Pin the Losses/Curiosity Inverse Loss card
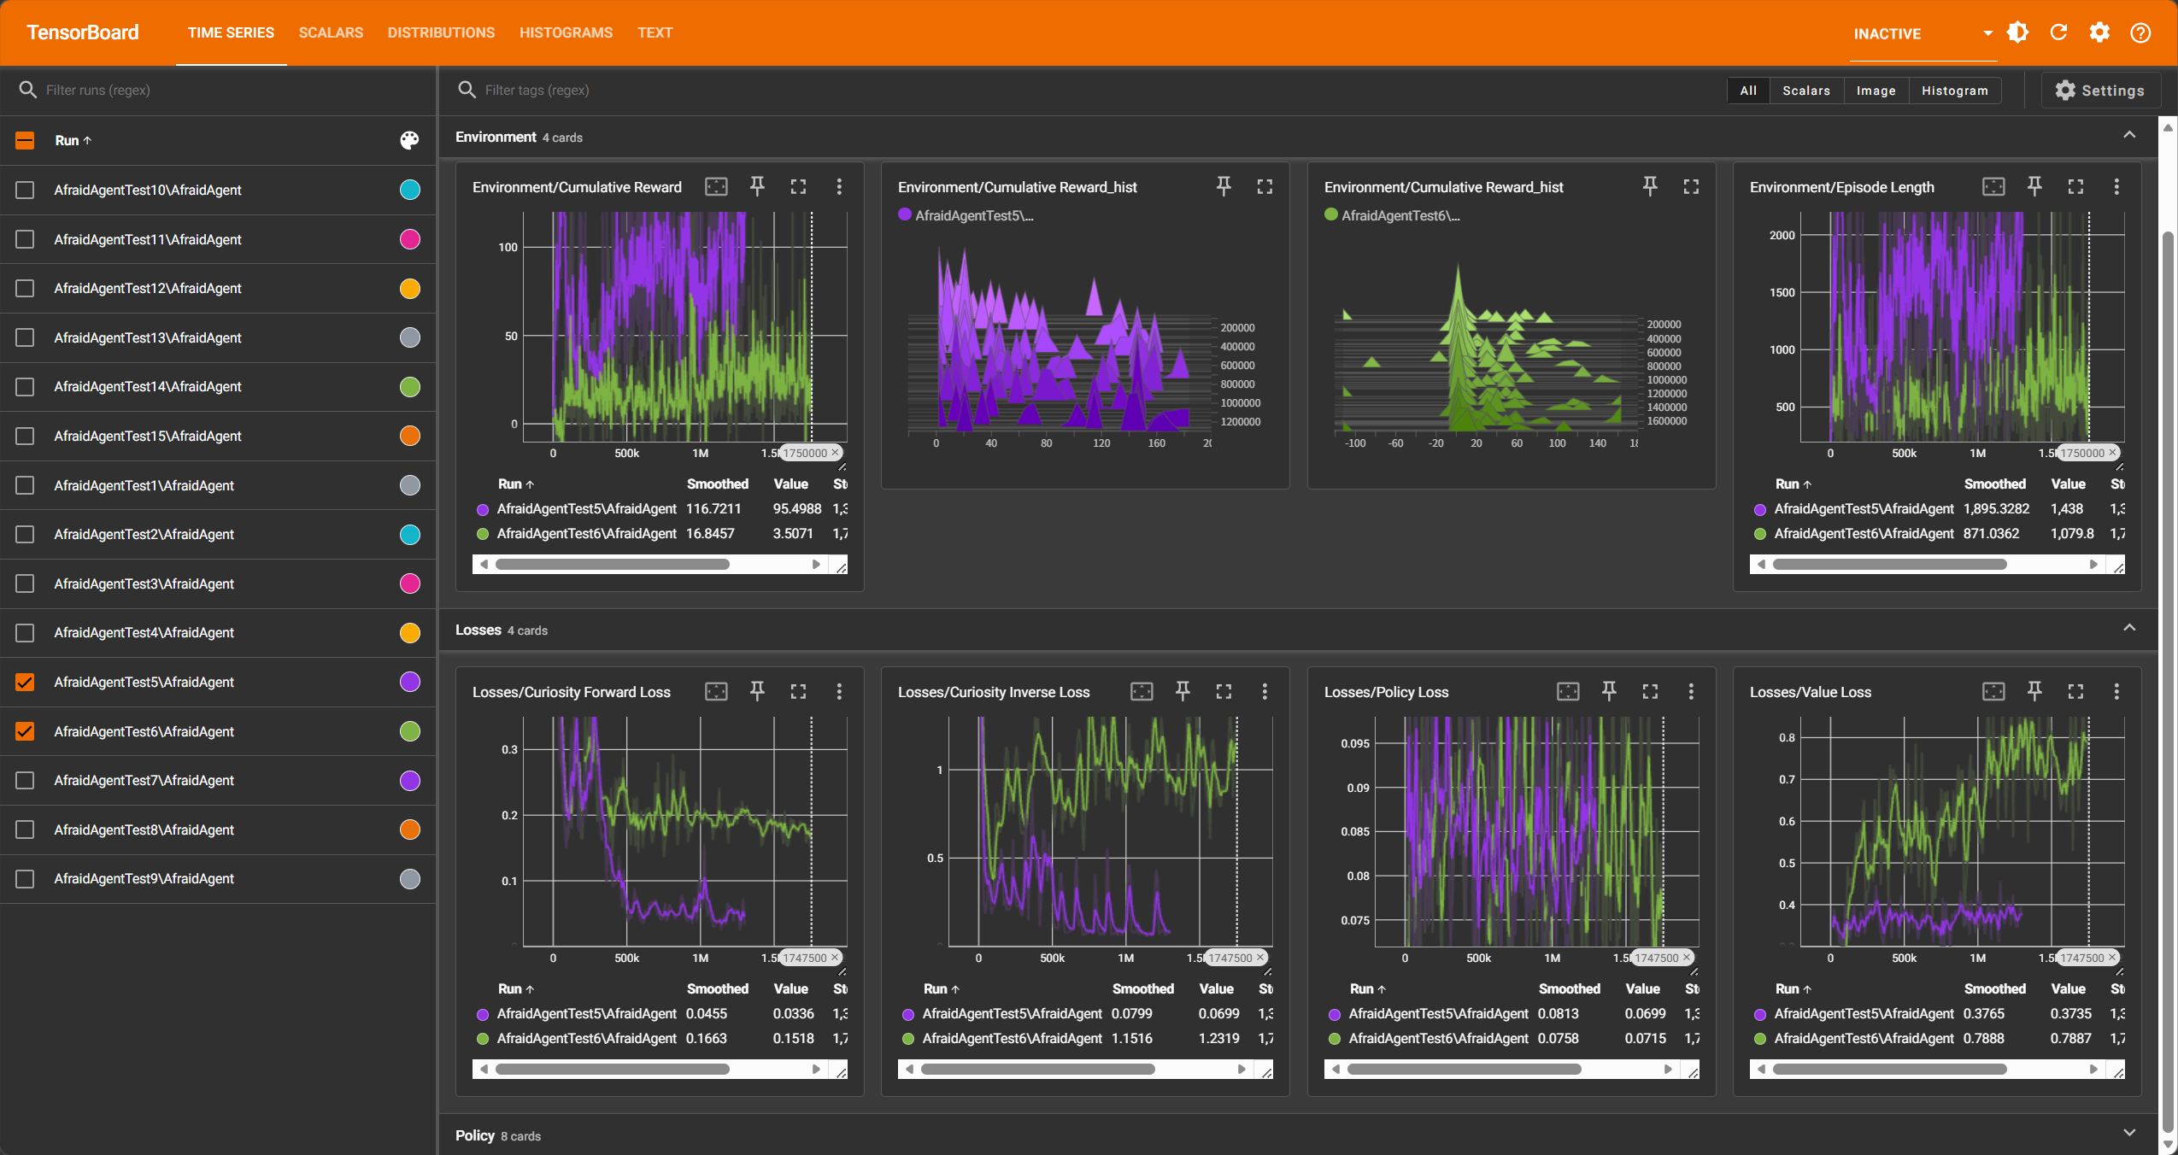The image size is (2178, 1155). tap(1183, 691)
